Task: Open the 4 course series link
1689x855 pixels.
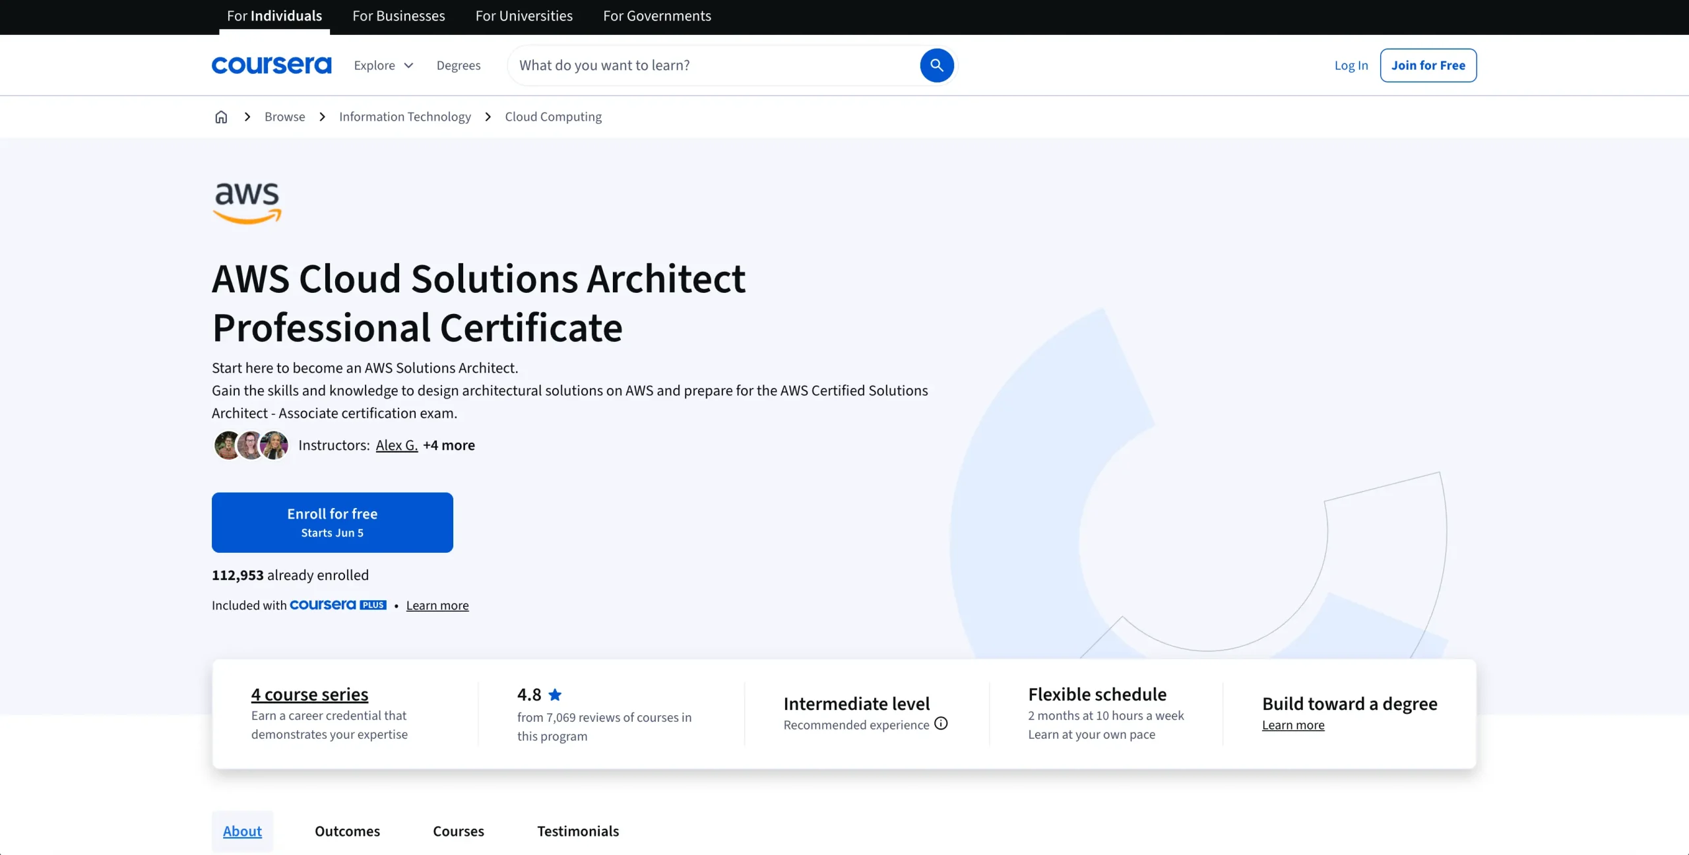Action: click(309, 695)
